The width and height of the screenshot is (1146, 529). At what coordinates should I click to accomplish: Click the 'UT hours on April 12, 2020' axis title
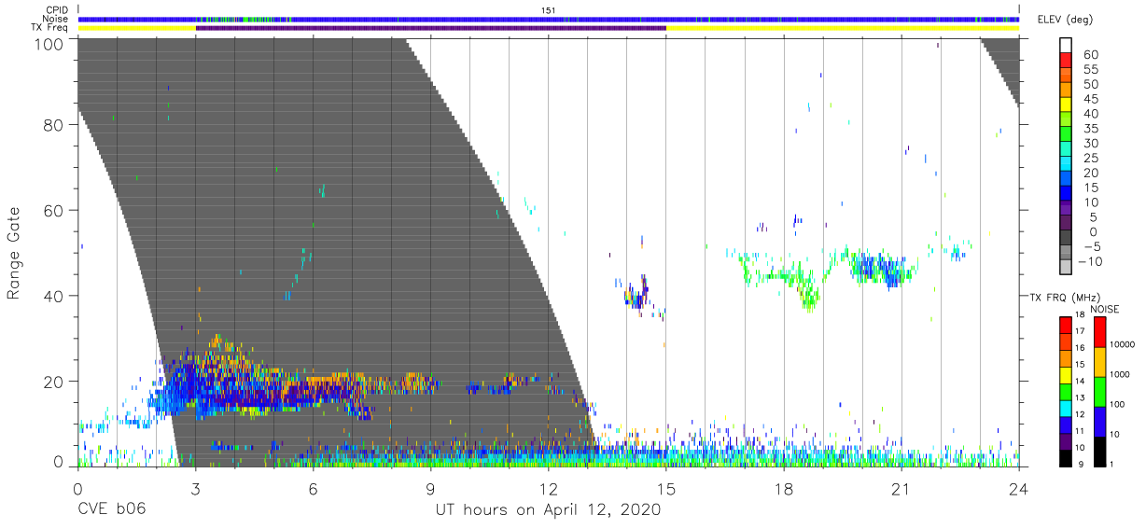(548, 510)
